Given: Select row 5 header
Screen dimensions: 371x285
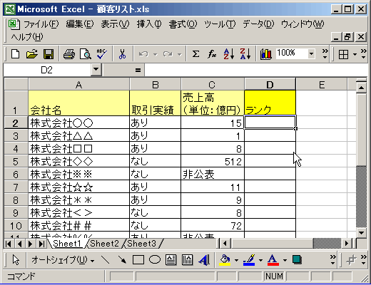Looking at the screenshot, I should (x=16, y=161).
